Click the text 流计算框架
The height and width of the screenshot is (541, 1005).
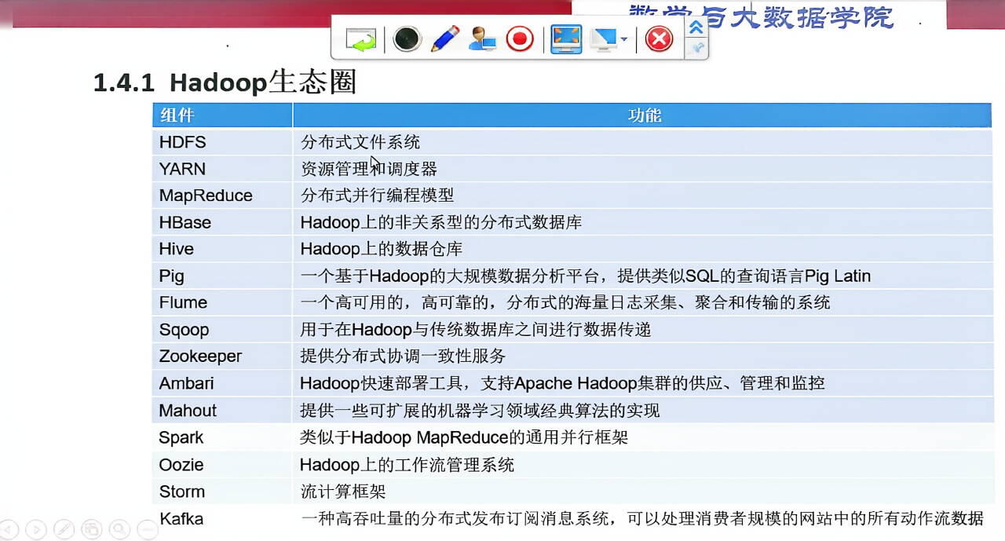343,492
